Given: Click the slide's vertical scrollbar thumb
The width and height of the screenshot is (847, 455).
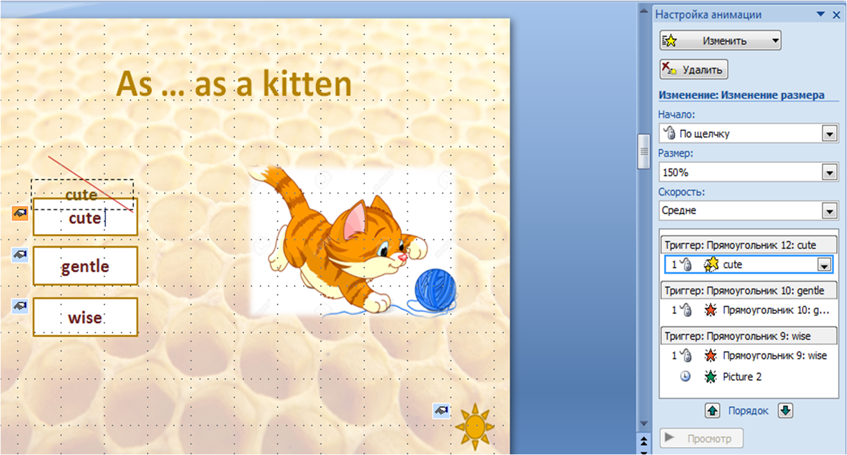Looking at the screenshot, I should [x=643, y=151].
